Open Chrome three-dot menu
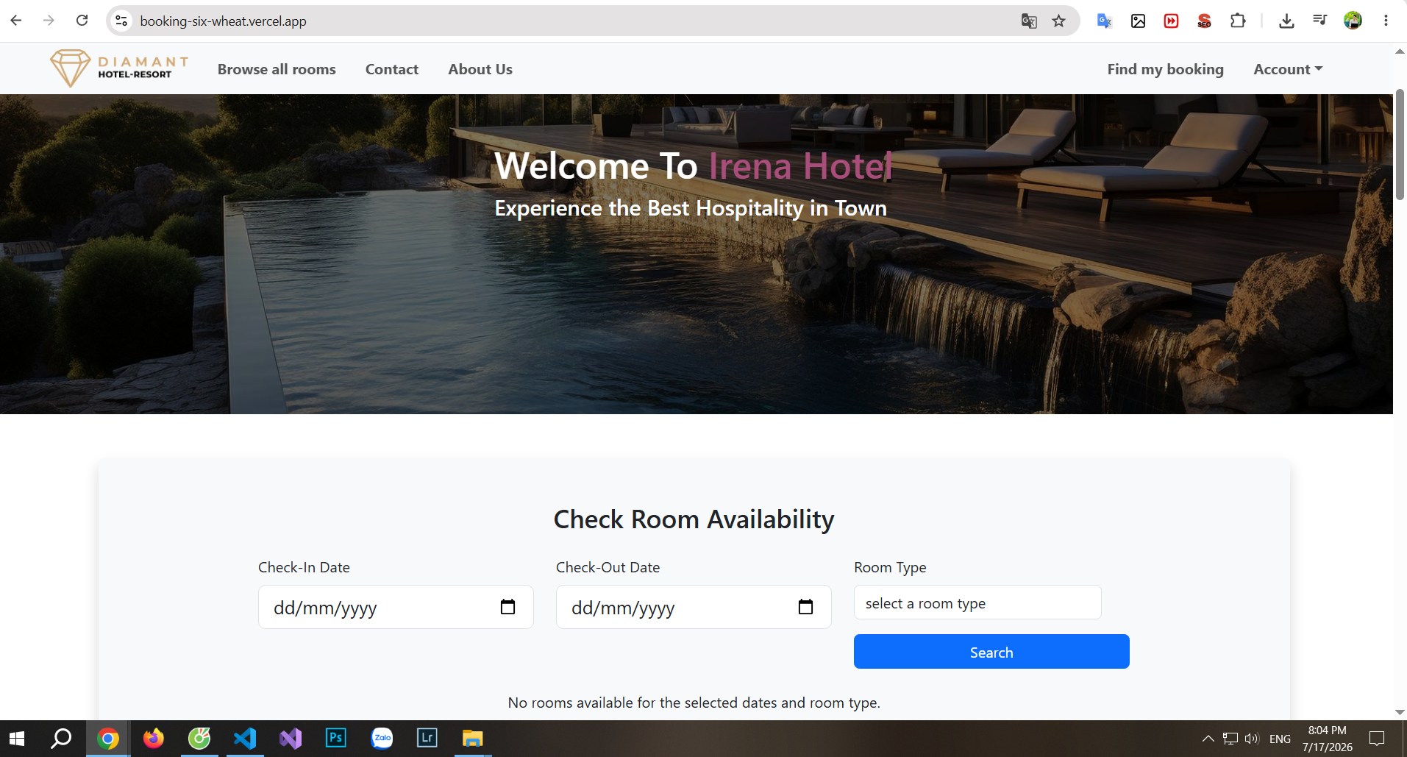Image resolution: width=1407 pixels, height=757 pixels. (1386, 21)
